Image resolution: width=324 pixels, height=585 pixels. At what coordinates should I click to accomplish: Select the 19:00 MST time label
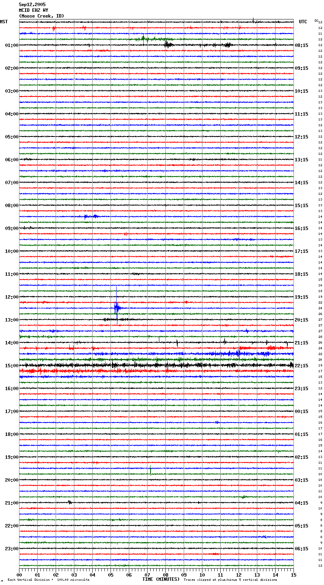pos(12,457)
